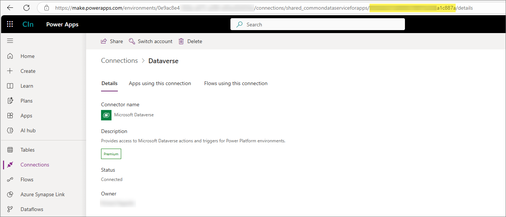Click the Azure Synapse Link icon
Image resolution: width=506 pixels, height=217 pixels.
tap(10, 194)
